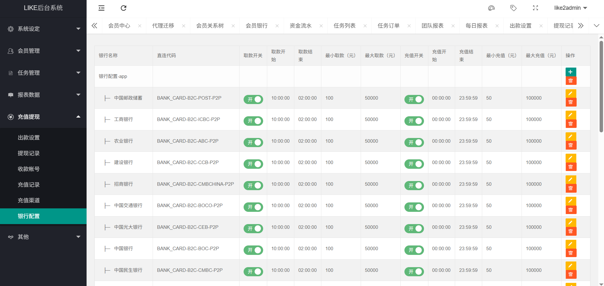
Task: Open 收款帐号 in the sidebar
Action: coord(43,169)
